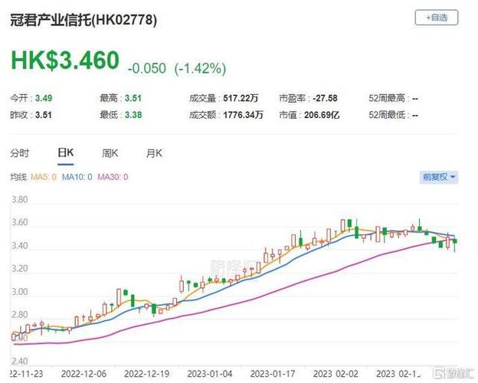This screenshot has height=383, width=478.
Task: Click 成交量 value 517.22万
Action: pos(241,98)
